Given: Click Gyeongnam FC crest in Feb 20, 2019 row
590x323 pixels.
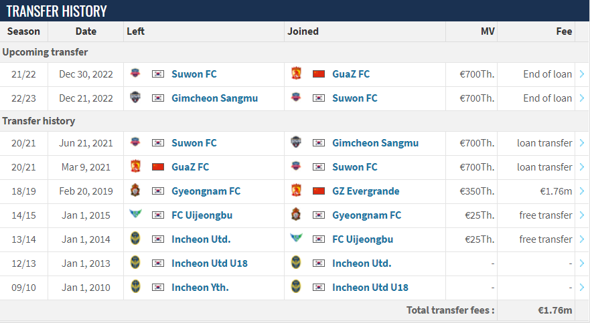Looking at the screenshot, I should pyautogui.click(x=135, y=191).
